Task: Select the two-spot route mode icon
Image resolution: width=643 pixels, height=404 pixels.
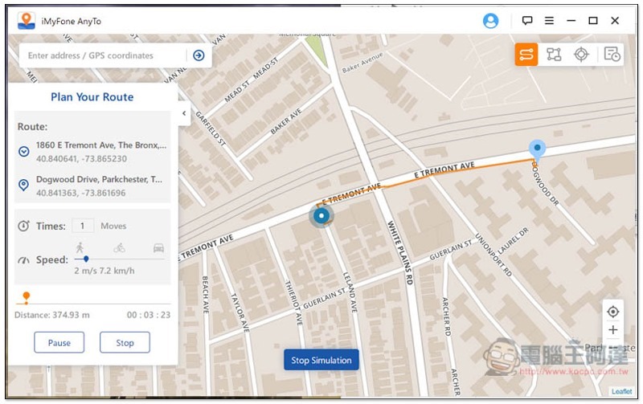Action: 526,54
